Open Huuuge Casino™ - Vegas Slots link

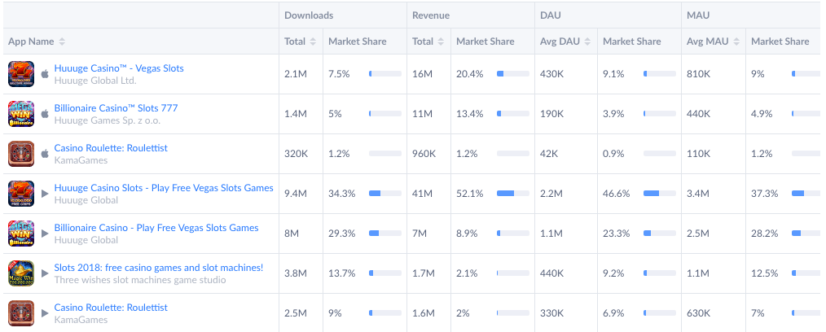click(119, 68)
